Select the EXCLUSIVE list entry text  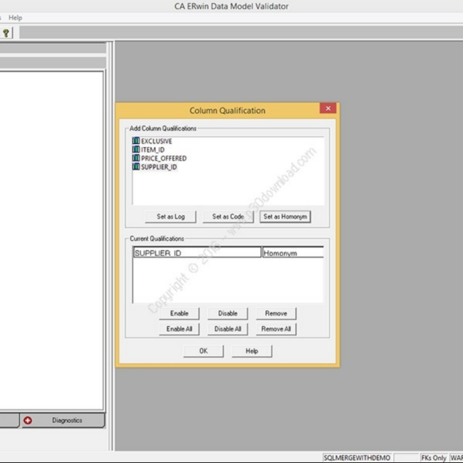[x=156, y=141]
